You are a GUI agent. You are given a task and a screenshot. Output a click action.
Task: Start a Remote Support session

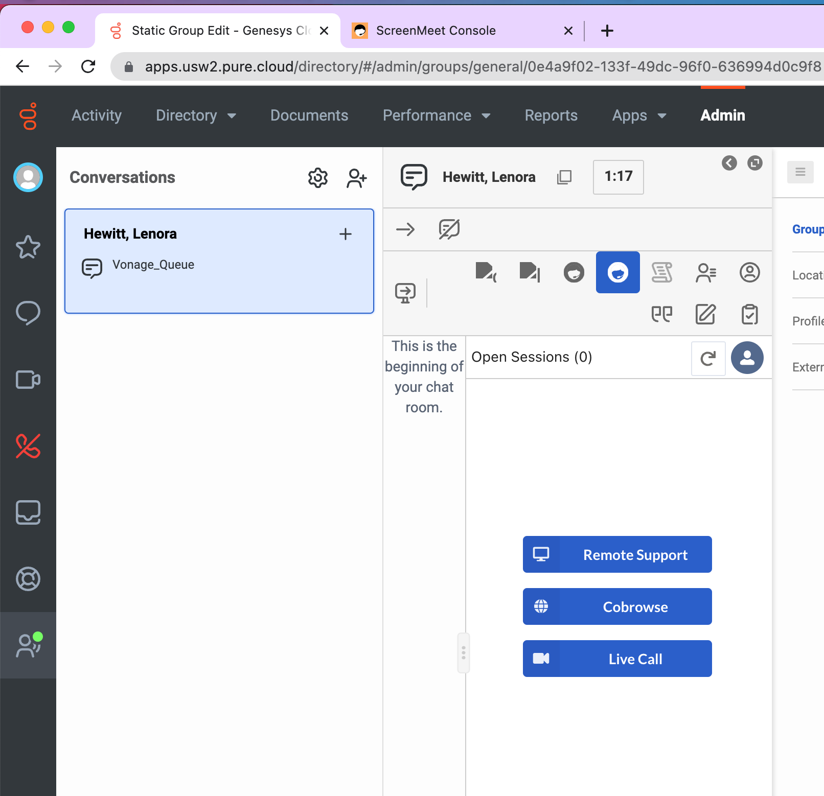pos(617,554)
